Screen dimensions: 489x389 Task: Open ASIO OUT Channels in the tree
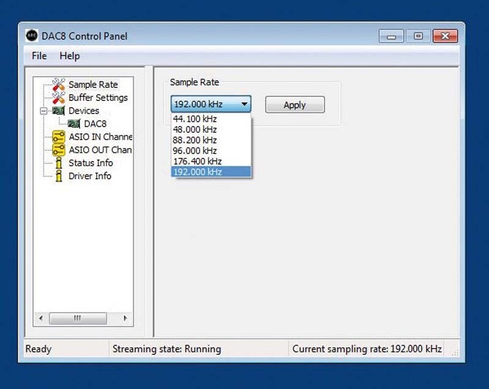[100, 150]
